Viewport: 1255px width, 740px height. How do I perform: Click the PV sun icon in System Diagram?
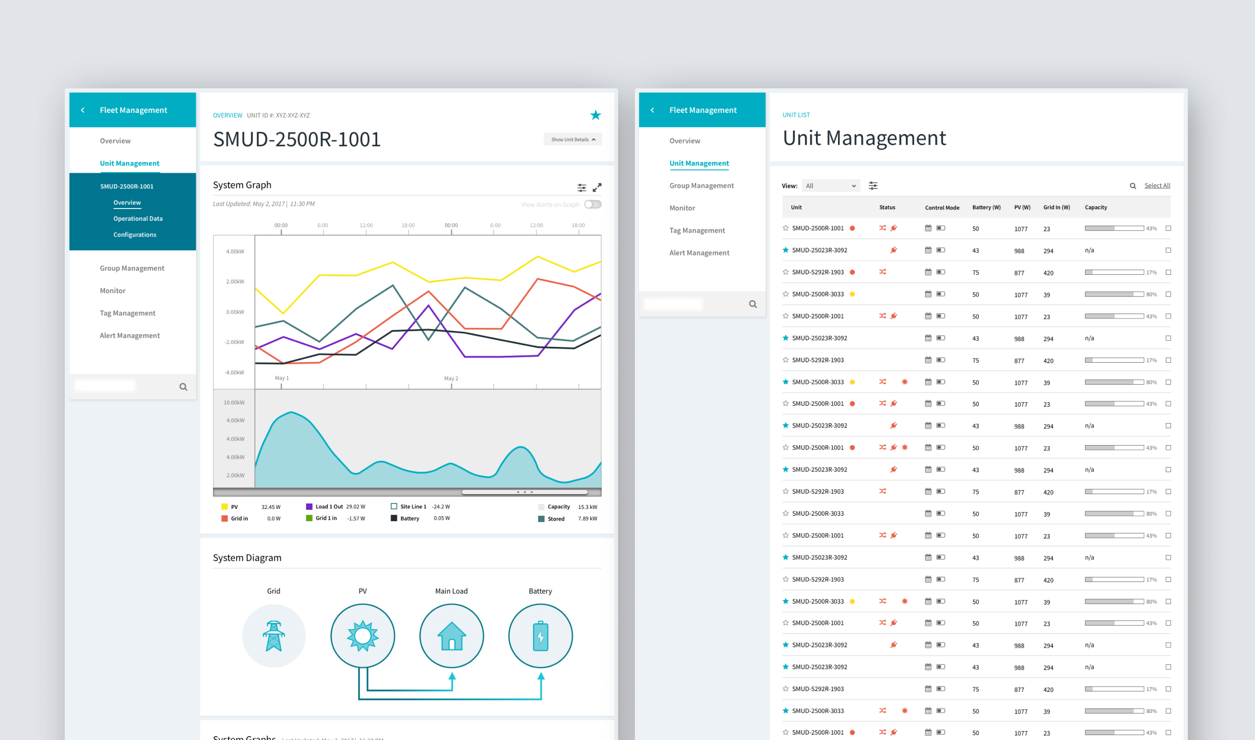pyautogui.click(x=363, y=636)
